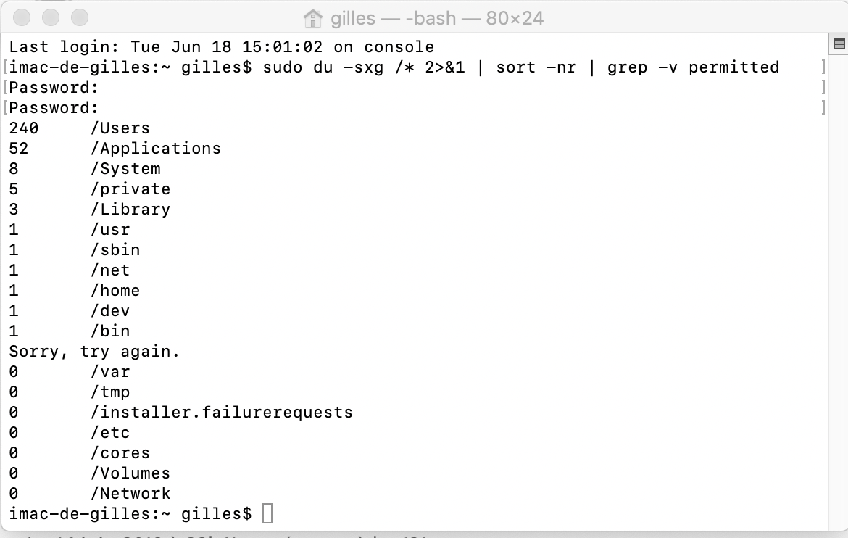Click the "/Volumes" entry in the listing

130,473
